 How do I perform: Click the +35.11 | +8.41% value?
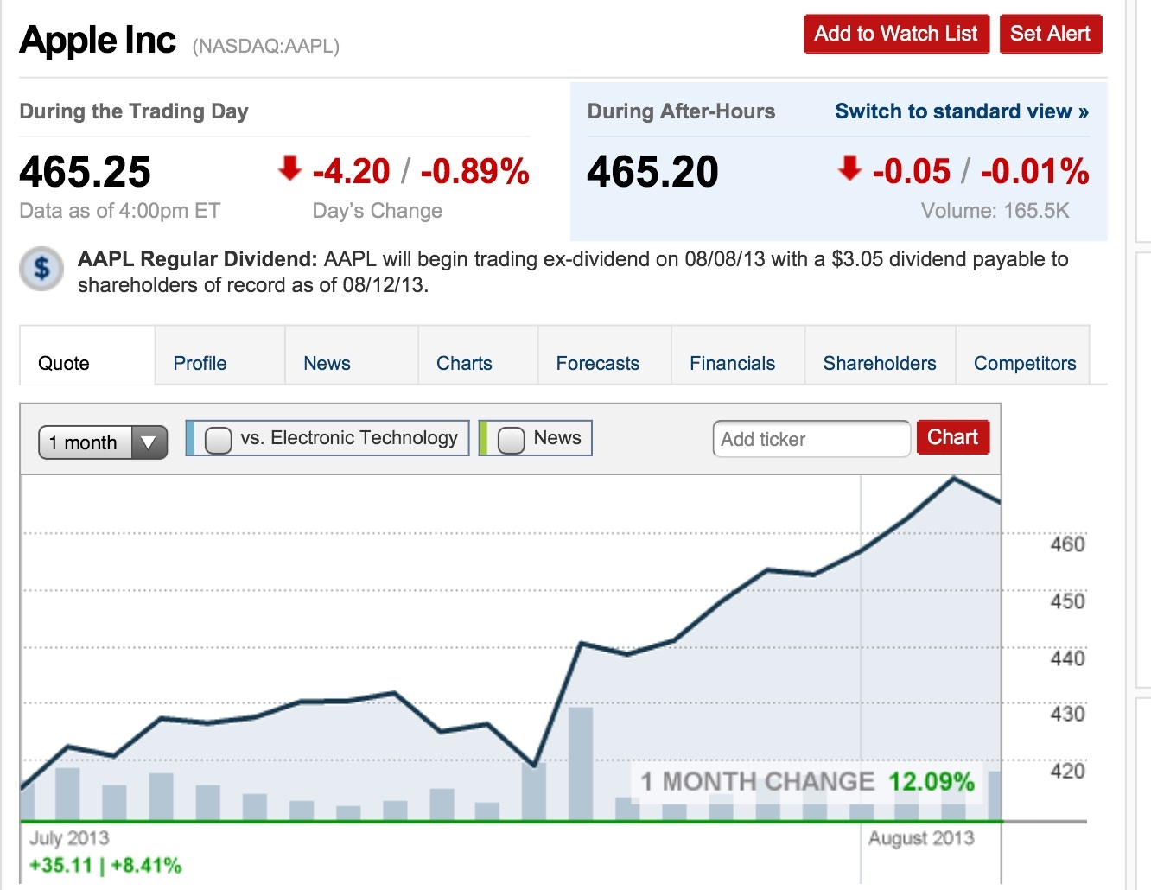105,865
